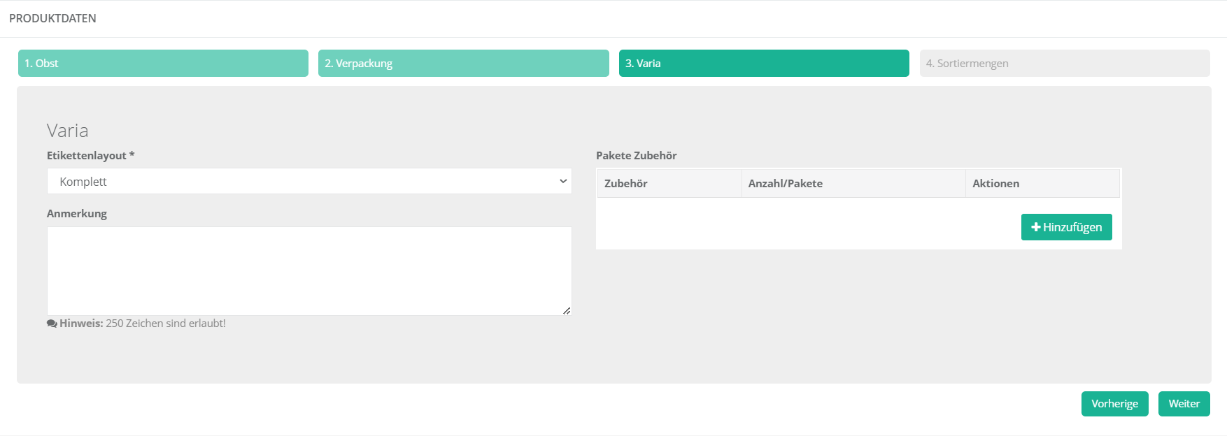
Task: Open the Etikettenlayout dropdown arrow
Action: tap(563, 181)
